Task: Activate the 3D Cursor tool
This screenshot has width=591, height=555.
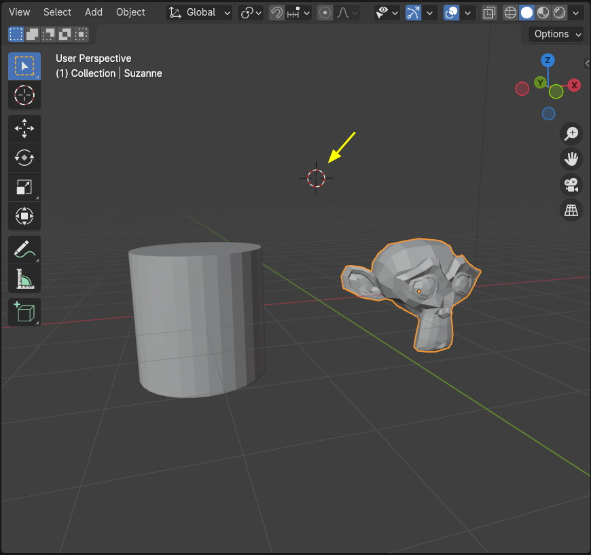Action: point(24,95)
